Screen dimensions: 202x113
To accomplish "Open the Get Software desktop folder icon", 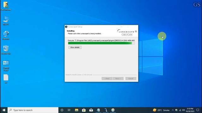I will [6, 6].
